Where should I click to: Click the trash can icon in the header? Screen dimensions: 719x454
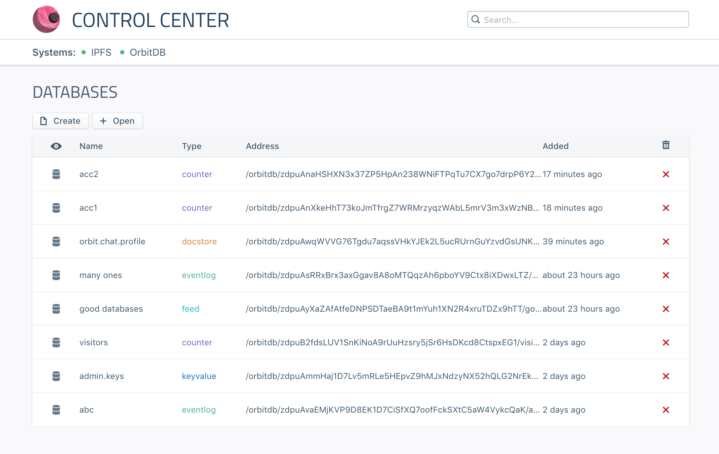pos(666,145)
